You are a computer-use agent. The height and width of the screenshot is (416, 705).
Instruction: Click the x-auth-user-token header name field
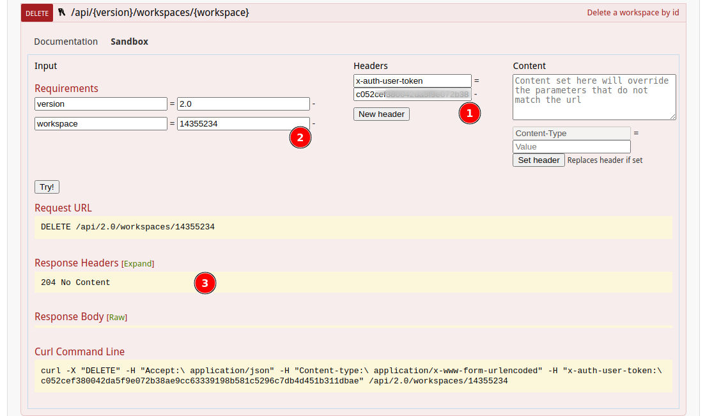click(412, 81)
